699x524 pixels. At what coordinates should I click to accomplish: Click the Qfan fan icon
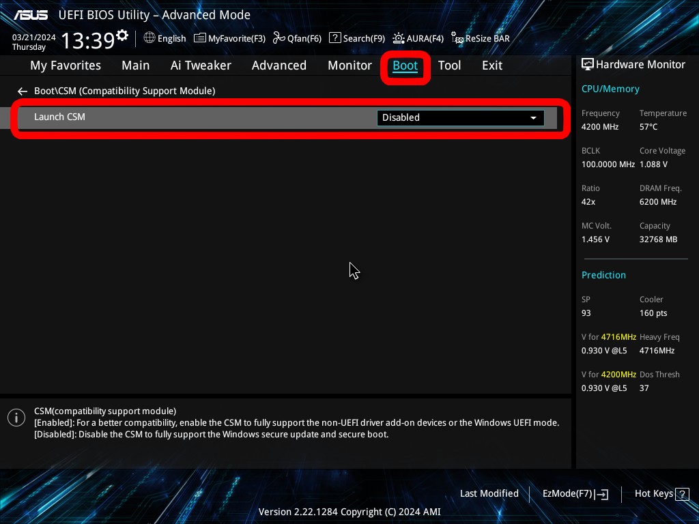(x=279, y=38)
